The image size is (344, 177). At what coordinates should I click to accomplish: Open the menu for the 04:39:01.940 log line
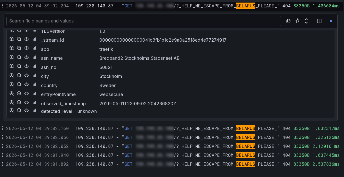pyautogui.click(x=2, y=155)
